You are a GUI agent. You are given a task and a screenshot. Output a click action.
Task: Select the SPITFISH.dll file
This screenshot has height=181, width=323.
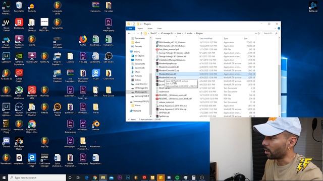tap(164, 113)
